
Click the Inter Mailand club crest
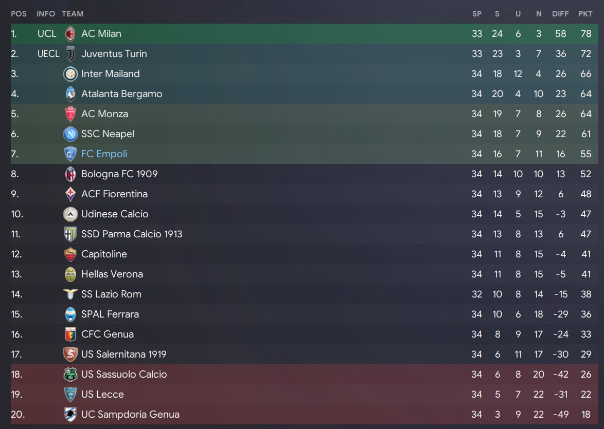(x=70, y=74)
